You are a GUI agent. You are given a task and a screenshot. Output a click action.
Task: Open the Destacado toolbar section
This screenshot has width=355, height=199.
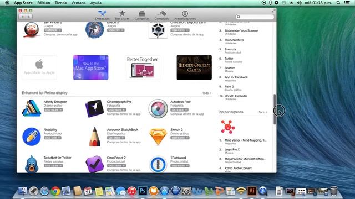(x=102, y=15)
